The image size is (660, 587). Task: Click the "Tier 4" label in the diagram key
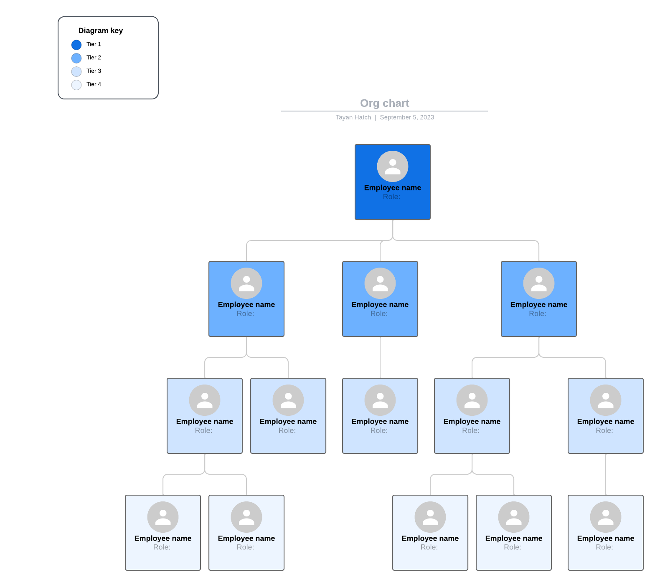94,84
